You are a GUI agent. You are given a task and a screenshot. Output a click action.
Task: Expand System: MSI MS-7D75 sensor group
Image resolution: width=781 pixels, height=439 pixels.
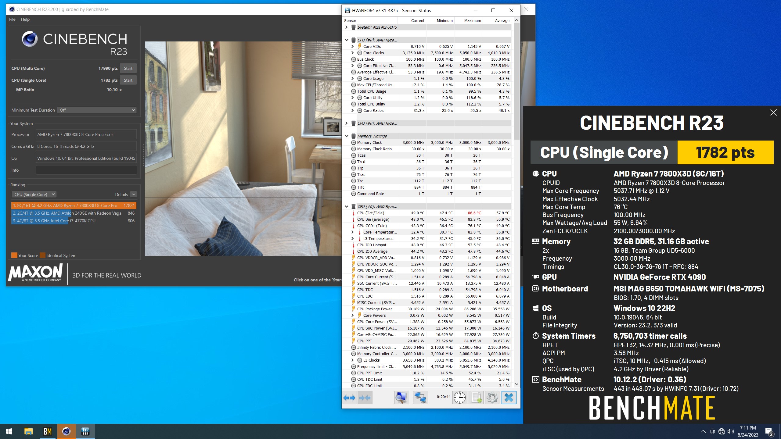[x=346, y=27]
